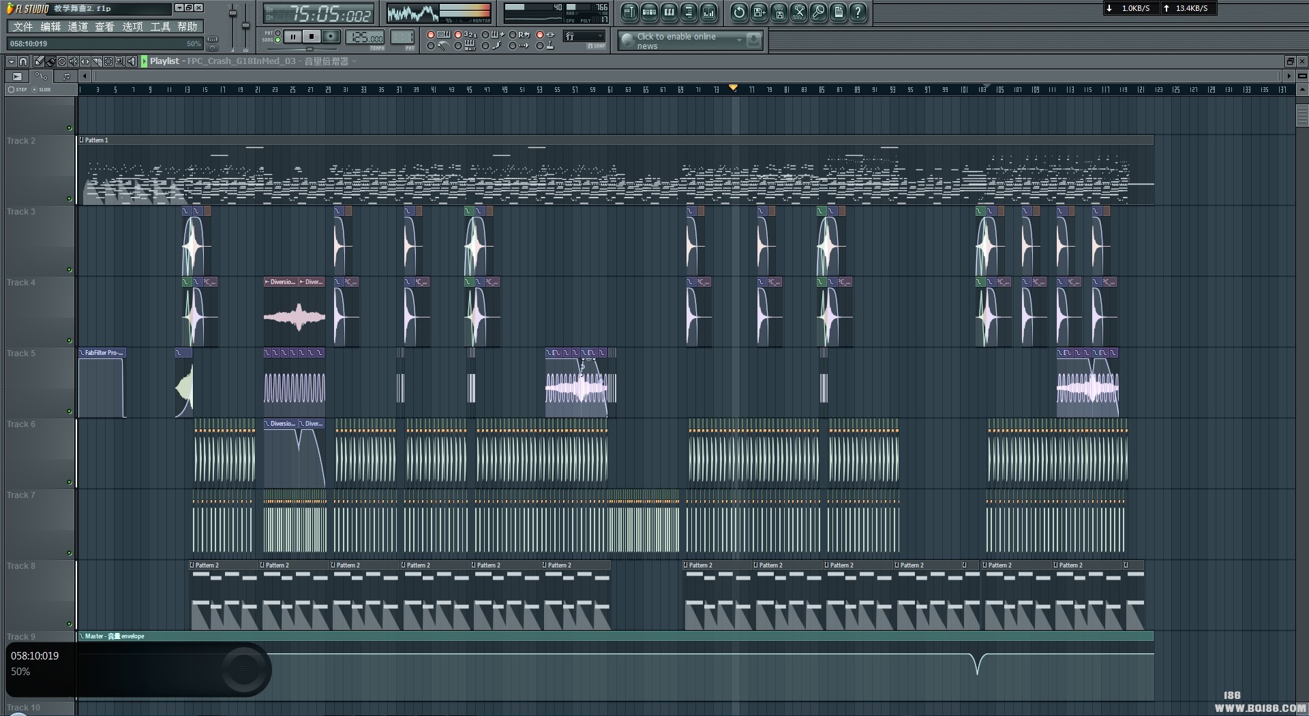Click the green play arrow beside Playlist title
Screen dimensions: 1309x716
[x=144, y=61]
